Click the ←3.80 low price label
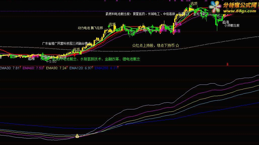The image size is (259, 145). point(51,61)
